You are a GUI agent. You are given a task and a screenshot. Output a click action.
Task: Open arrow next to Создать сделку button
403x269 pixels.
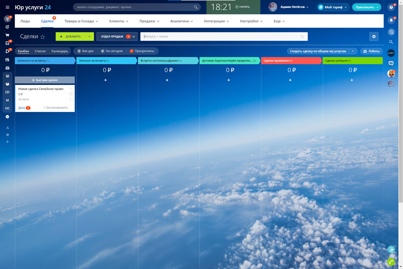353,51
